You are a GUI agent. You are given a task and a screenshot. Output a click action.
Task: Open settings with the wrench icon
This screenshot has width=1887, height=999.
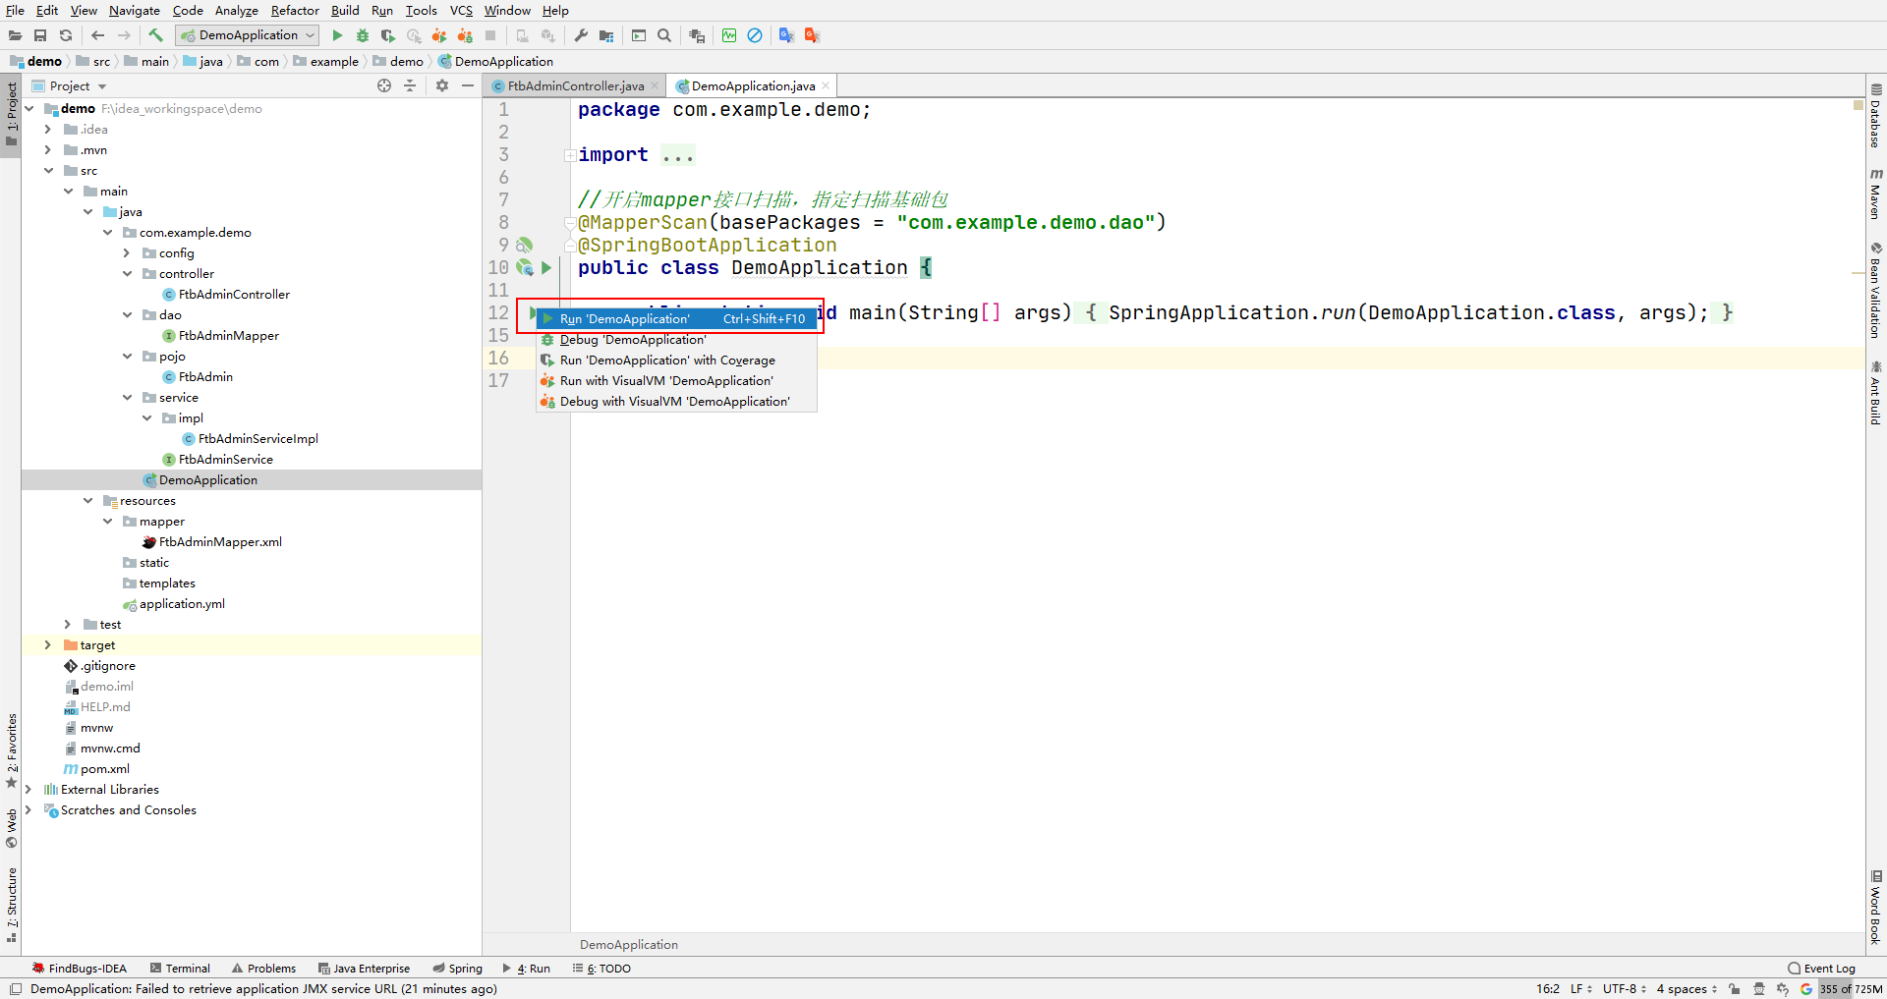click(x=581, y=35)
